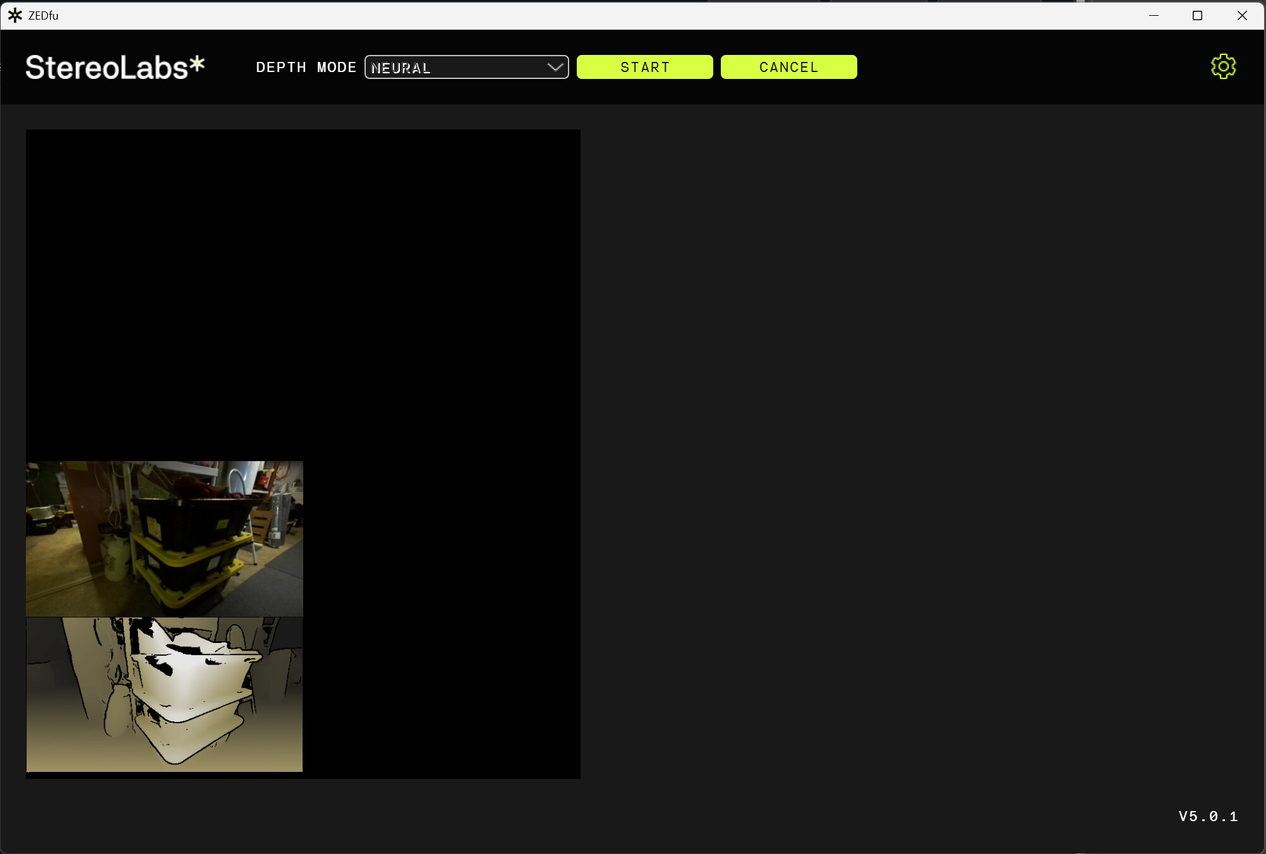This screenshot has width=1266, height=854.
Task: Click the START button
Action: coord(644,67)
